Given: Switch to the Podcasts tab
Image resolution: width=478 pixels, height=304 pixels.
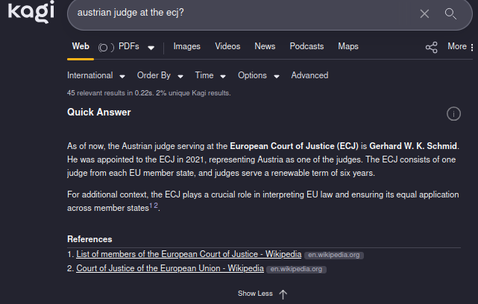Looking at the screenshot, I should click(x=306, y=46).
